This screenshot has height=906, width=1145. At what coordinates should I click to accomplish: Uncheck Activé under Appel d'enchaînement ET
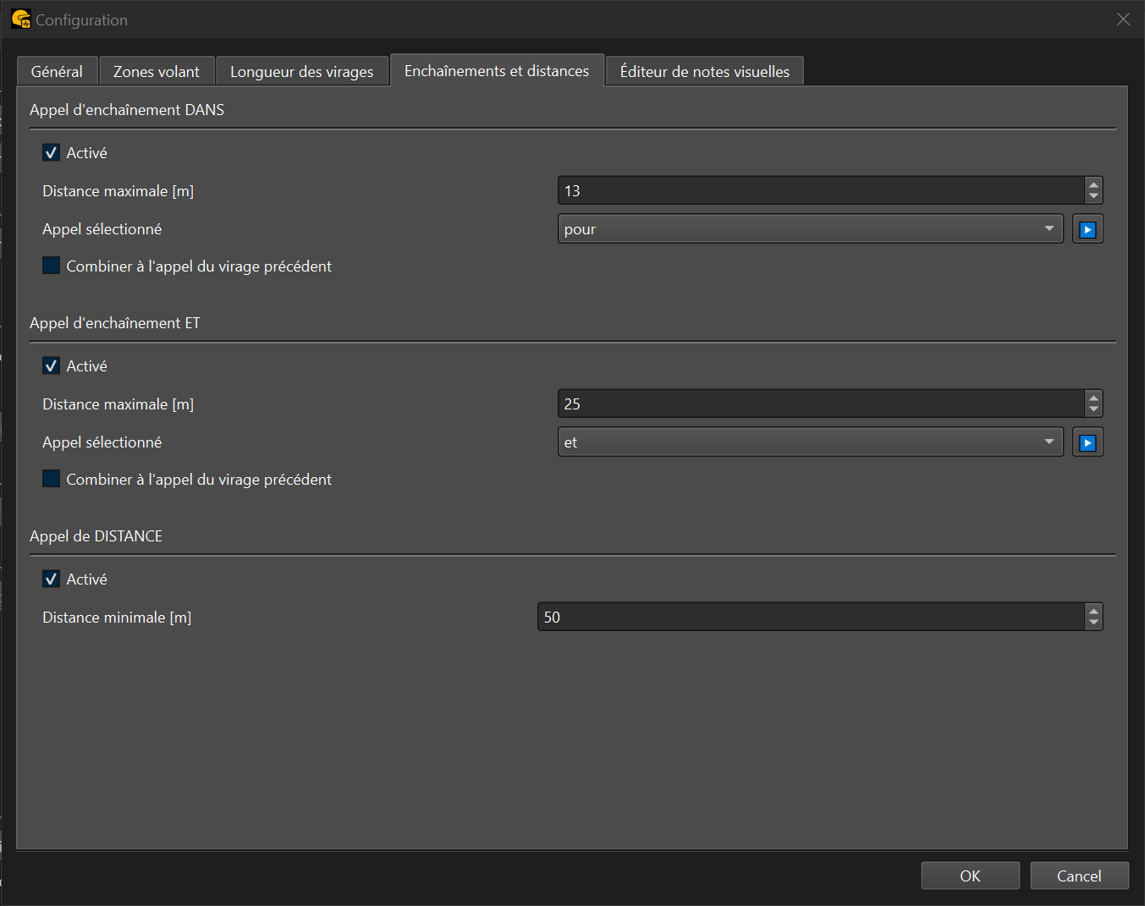[x=52, y=366]
